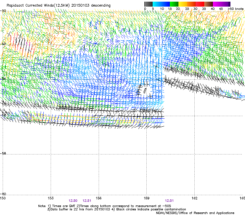This screenshot has width=245, height=215.
Task: Click the red 30-35 knots legend swatch
Action: pyautogui.click(x=200, y=4)
